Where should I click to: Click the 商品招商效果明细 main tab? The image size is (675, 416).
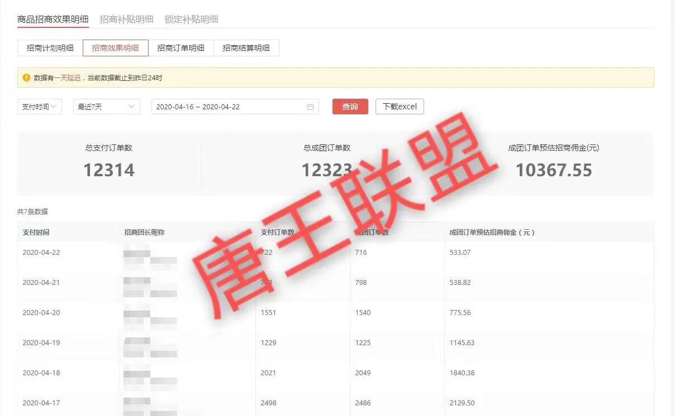click(52, 18)
